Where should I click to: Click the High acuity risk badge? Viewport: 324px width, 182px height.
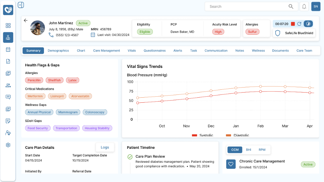point(218,32)
